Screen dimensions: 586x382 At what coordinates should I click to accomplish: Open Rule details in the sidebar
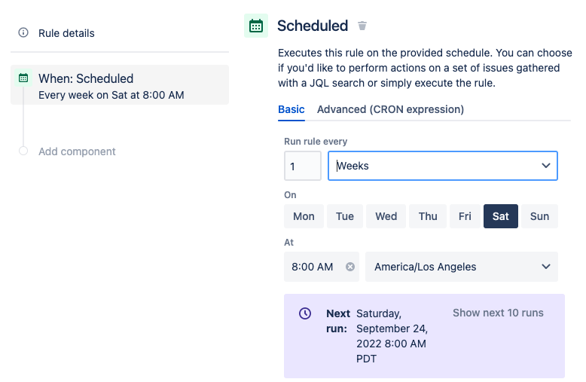[66, 33]
